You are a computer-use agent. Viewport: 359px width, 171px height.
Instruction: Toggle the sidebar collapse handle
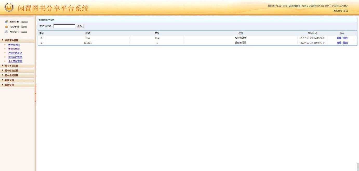(x=35, y=93)
